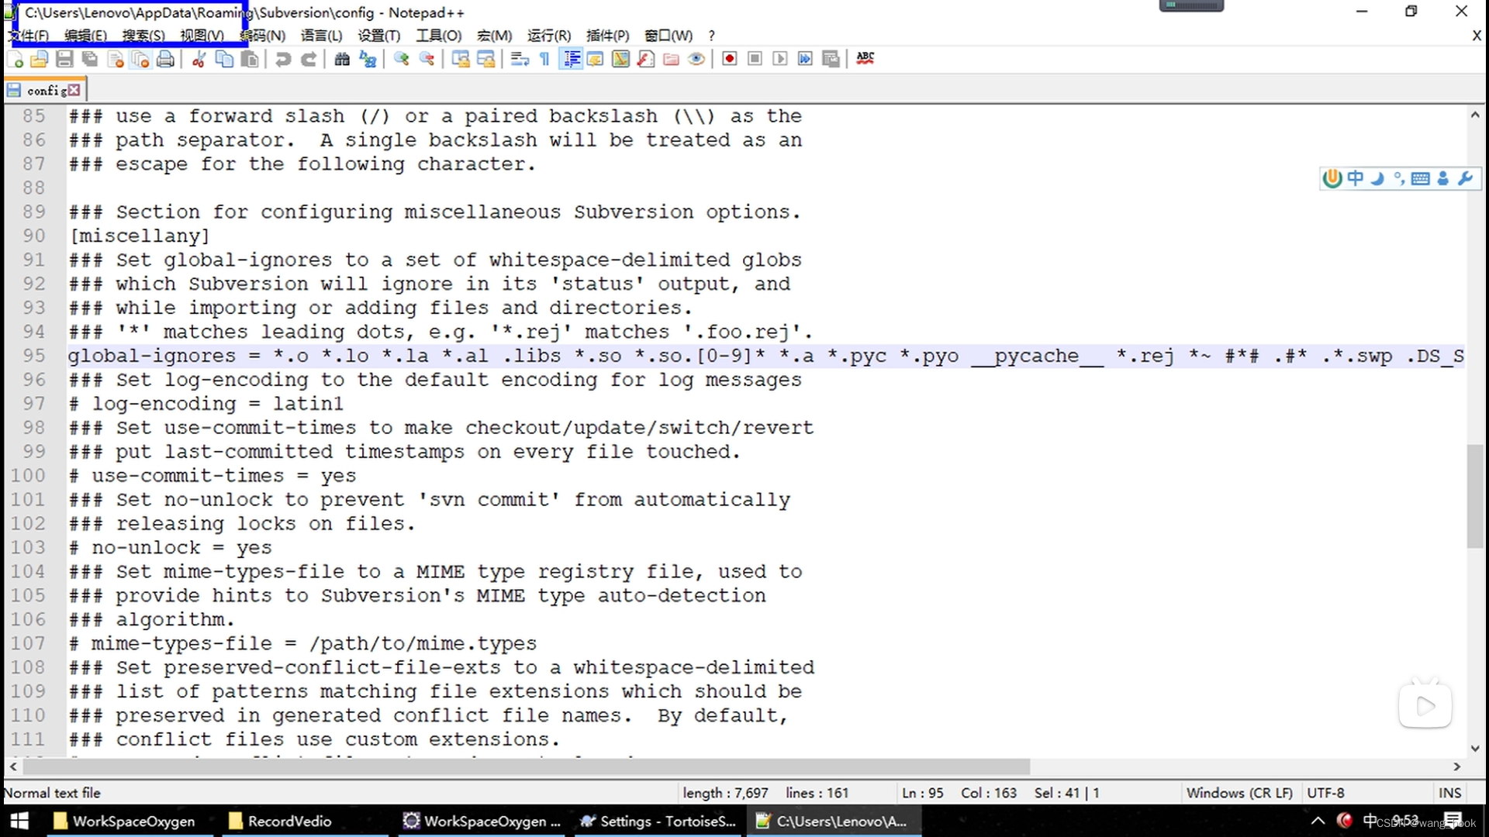Select the config document tab
1489x837 pixels.
click(x=45, y=91)
